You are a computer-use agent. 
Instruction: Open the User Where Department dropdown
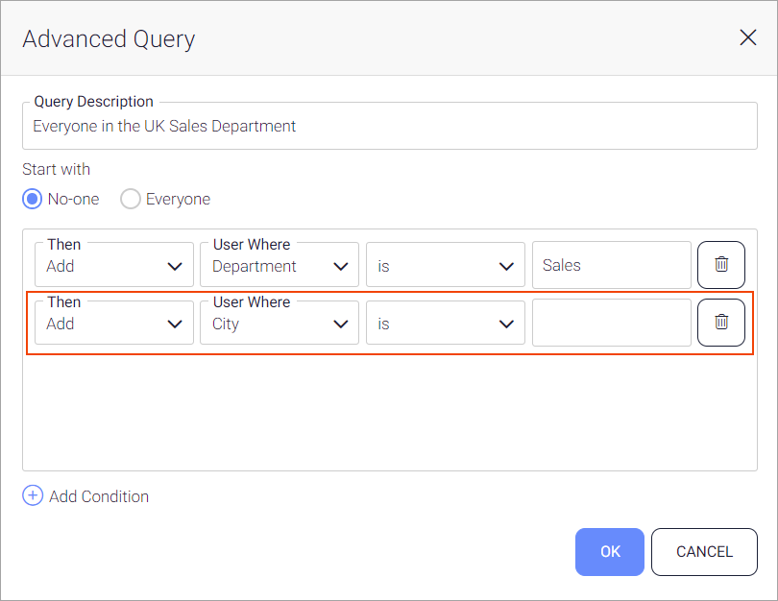(x=279, y=265)
